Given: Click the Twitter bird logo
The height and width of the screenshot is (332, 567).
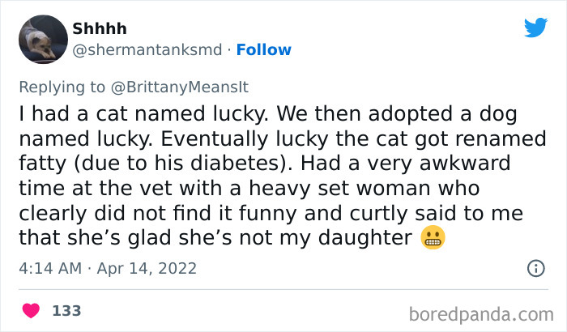Looking at the screenshot, I should (x=535, y=28).
